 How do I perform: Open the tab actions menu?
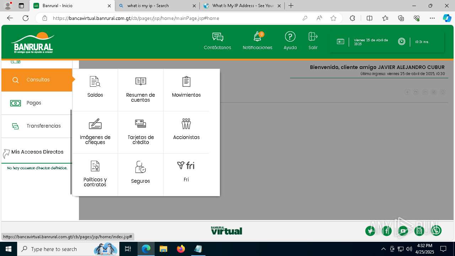pos(21,6)
